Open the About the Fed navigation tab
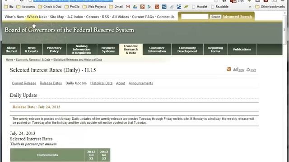 (x=11, y=49)
